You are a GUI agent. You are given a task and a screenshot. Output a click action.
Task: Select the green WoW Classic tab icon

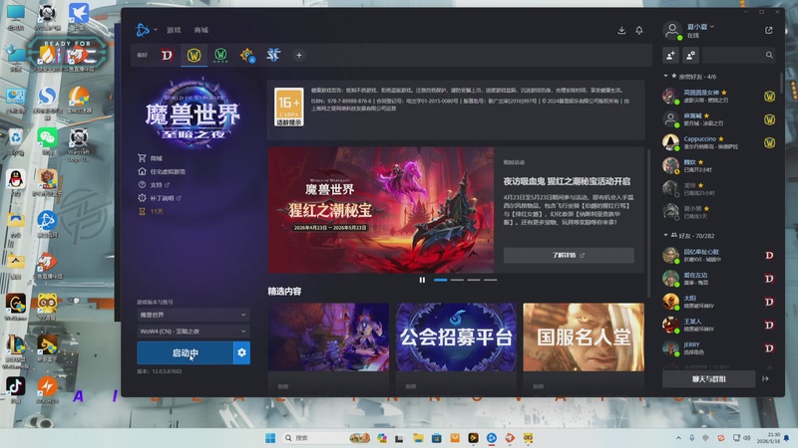(x=220, y=55)
